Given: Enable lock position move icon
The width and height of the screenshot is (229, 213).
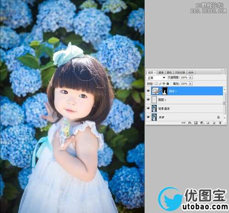Looking at the screenshot, I should pyautogui.click(x=164, y=83).
